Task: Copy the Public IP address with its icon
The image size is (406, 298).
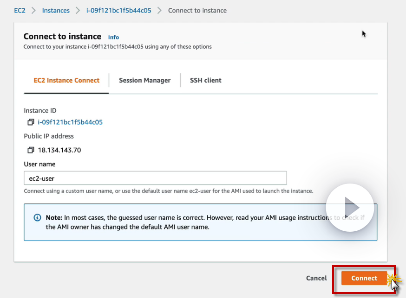Action: tap(31, 150)
